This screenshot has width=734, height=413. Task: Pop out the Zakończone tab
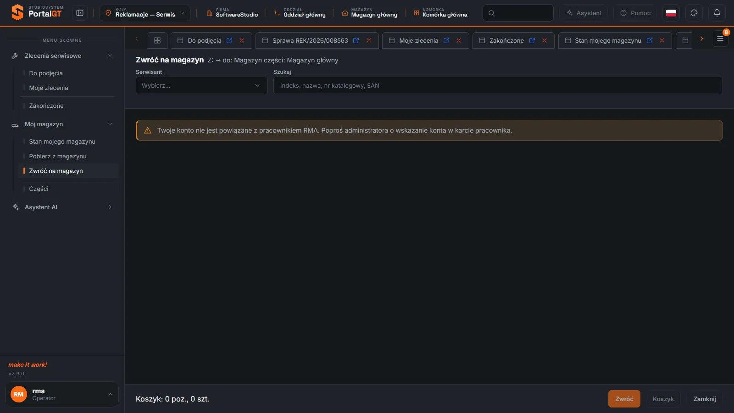pos(532,40)
